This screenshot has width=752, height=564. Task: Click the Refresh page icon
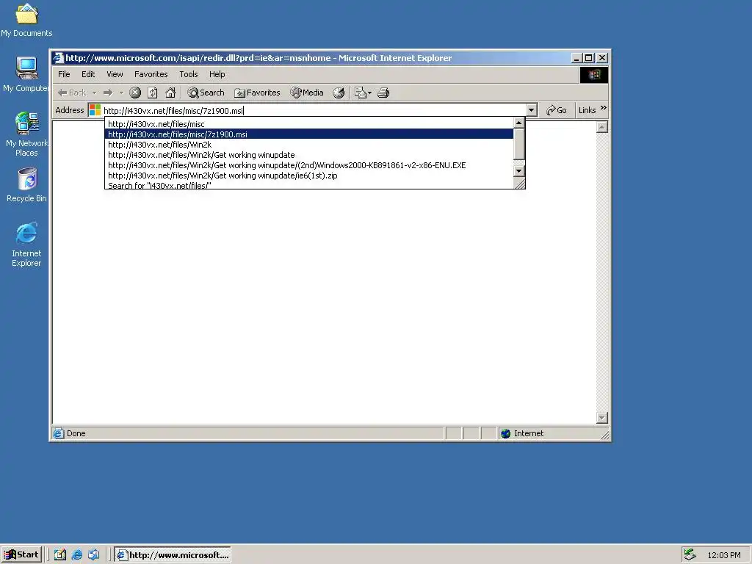[x=153, y=93]
